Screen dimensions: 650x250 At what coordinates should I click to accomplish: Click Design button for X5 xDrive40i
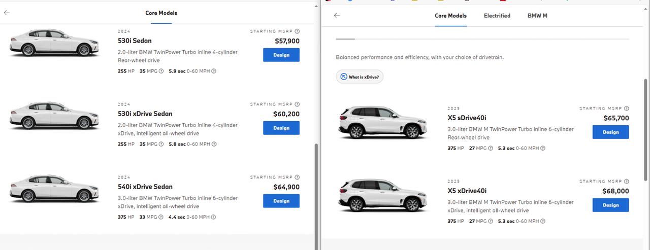(x=610, y=205)
